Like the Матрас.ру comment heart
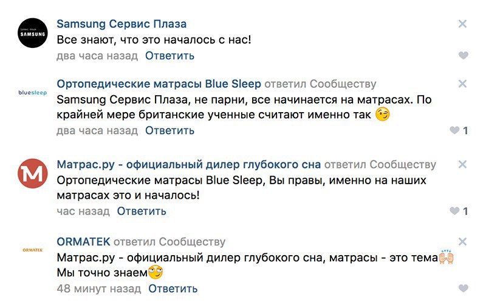 click(x=454, y=211)
